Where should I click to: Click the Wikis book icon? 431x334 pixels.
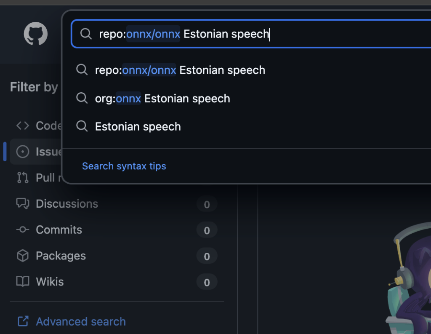(x=23, y=282)
